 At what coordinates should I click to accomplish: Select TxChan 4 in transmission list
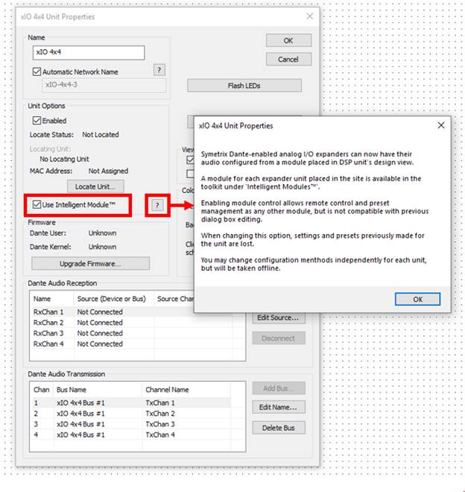click(160, 435)
